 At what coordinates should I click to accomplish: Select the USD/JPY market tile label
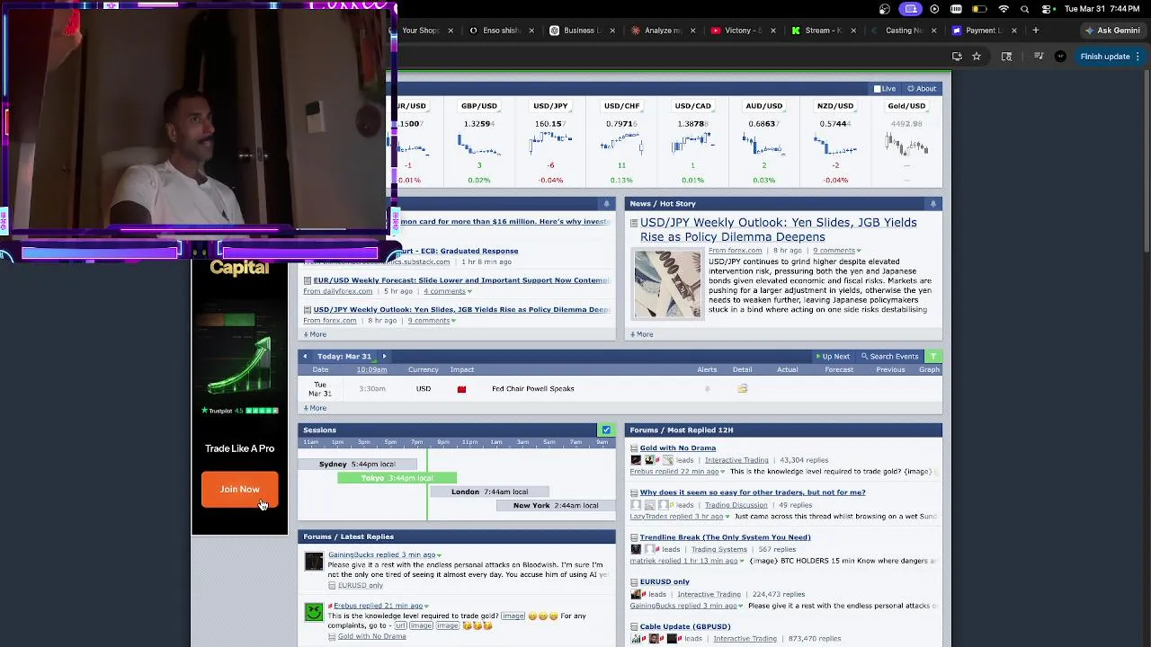(x=550, y=106)
